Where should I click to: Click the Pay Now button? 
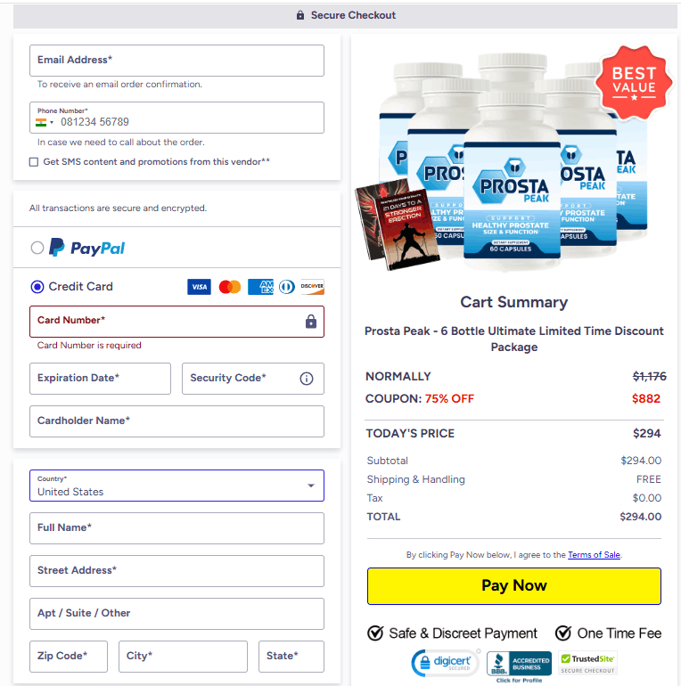tap(514, 586)
